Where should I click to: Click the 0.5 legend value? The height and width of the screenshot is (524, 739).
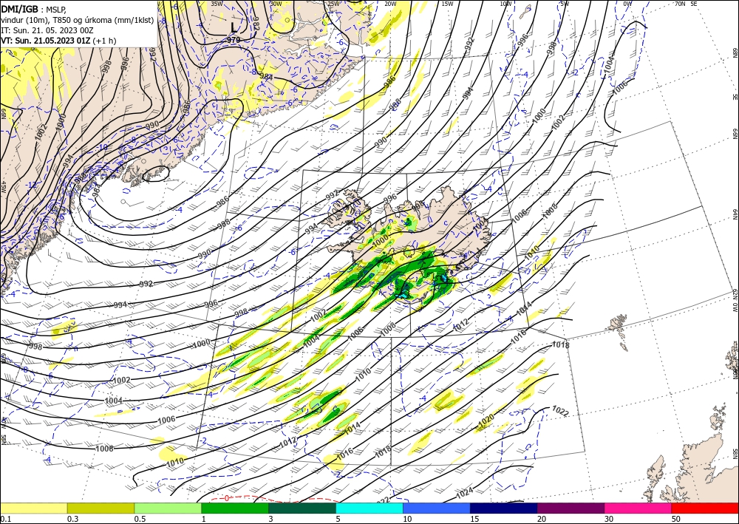[x=140, y=519]
